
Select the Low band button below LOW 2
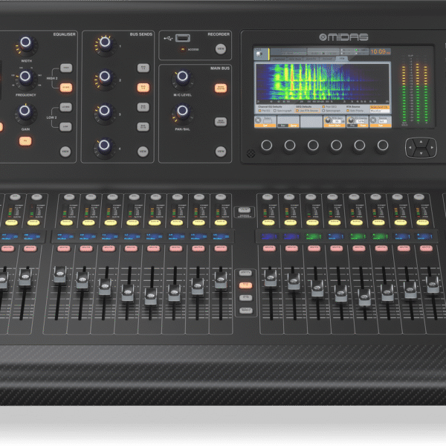65,127
